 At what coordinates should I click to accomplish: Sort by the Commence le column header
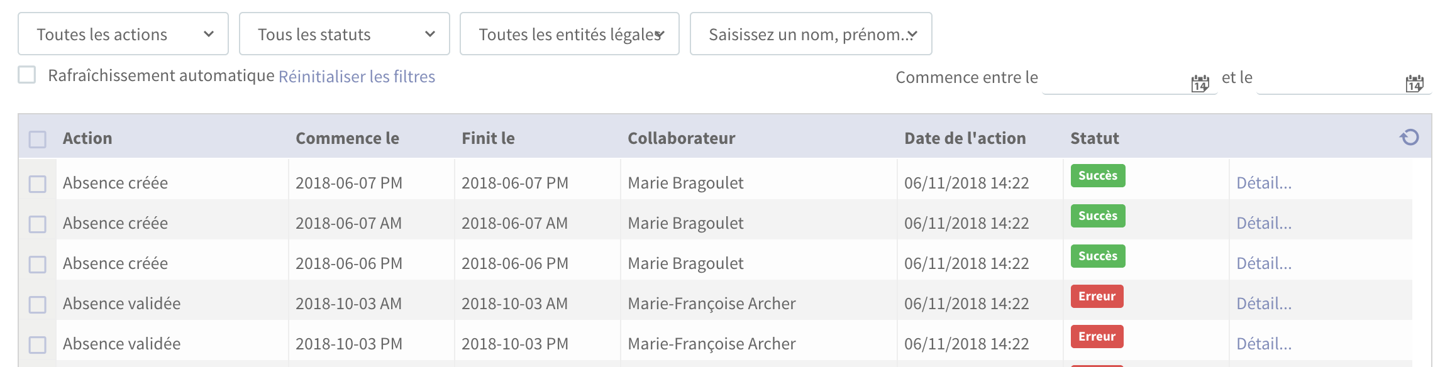[x=347, y=138]
